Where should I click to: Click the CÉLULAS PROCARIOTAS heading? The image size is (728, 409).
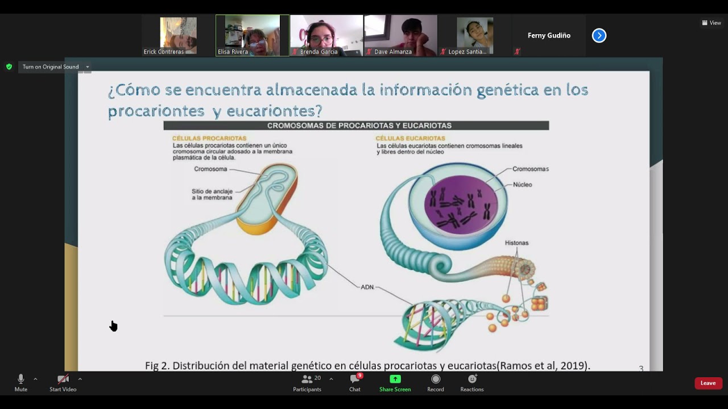[209, 138]
